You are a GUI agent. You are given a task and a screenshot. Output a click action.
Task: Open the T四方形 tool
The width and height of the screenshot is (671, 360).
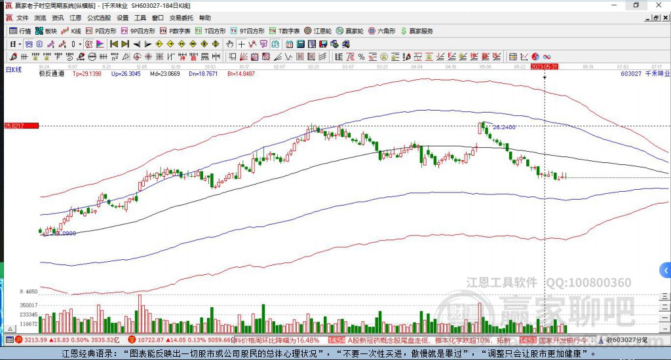(x=210, y=31)
